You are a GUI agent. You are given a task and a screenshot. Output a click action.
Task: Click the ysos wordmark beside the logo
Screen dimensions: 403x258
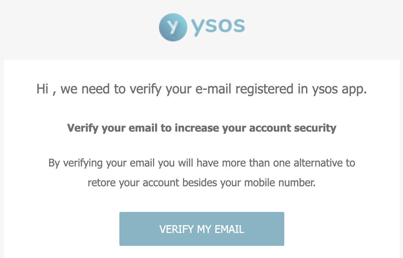[x=218, y=27]
